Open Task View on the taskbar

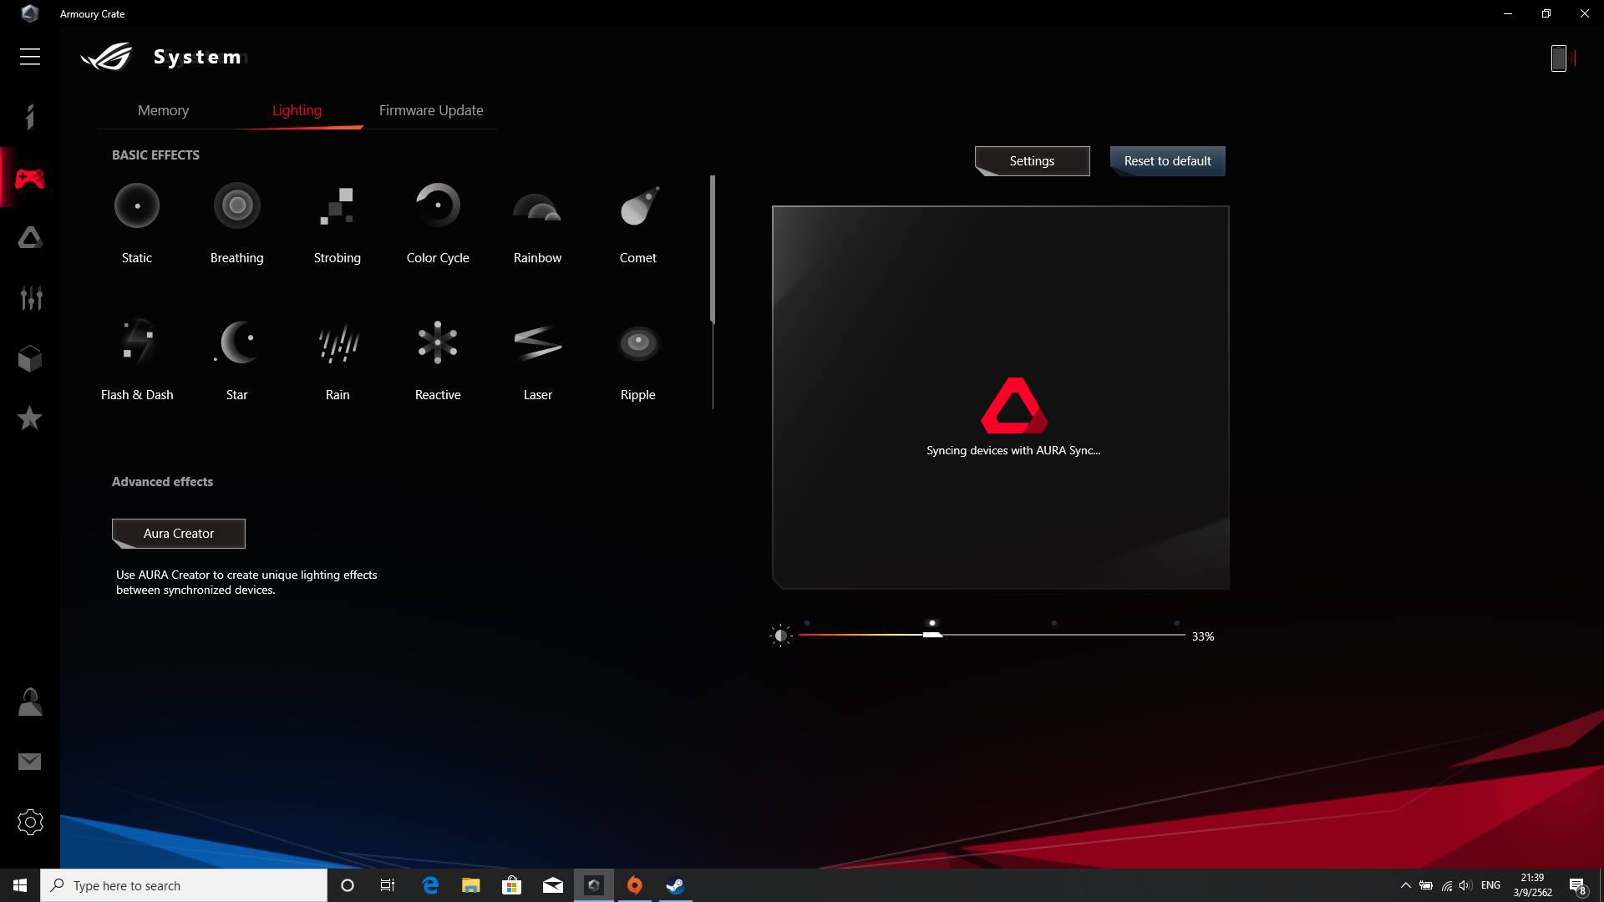(x=387, y=885)
